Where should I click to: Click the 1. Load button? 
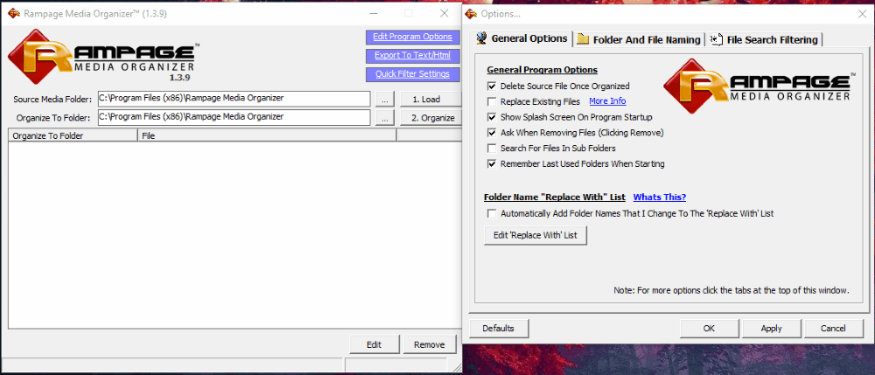(x=430, y=99)
